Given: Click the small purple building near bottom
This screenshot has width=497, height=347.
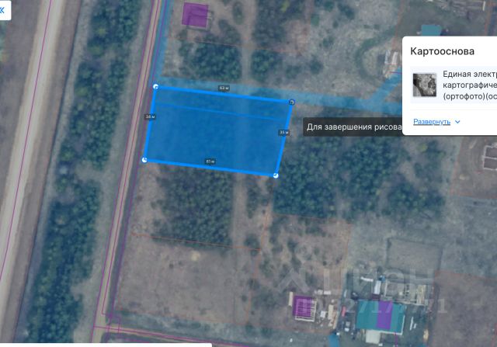Looking at the screenshot, I should pyautogui.click(x=304, y=307).
